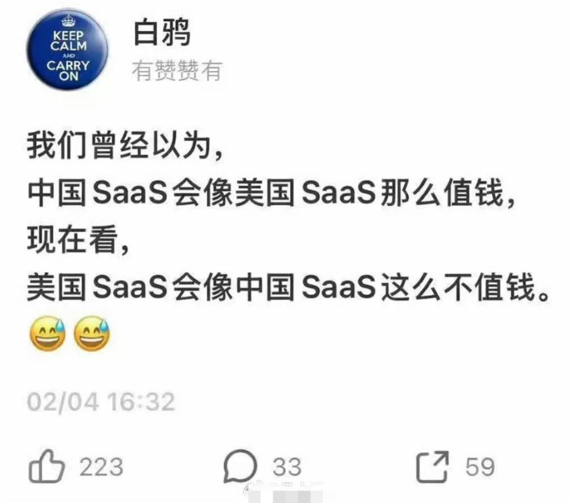Tap the first sweat-smile emoji
This screenshot has width=571, height=503.
pos(48,334)
